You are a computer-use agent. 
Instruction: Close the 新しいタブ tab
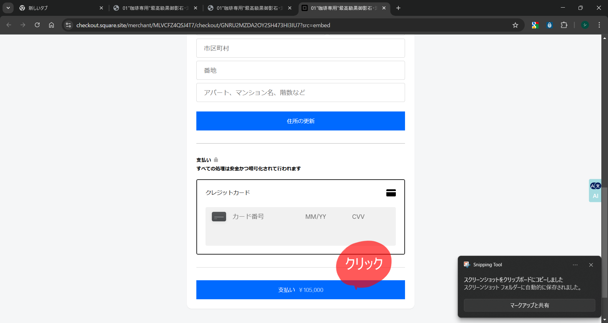pyautogui.click(x=101, y=8)
